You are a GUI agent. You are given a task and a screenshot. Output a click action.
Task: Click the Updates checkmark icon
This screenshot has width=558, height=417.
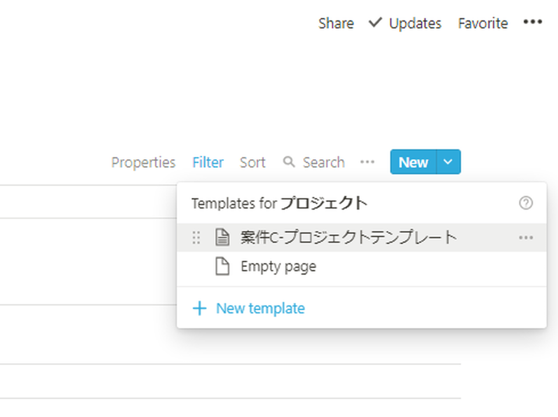tap(375, 23)
